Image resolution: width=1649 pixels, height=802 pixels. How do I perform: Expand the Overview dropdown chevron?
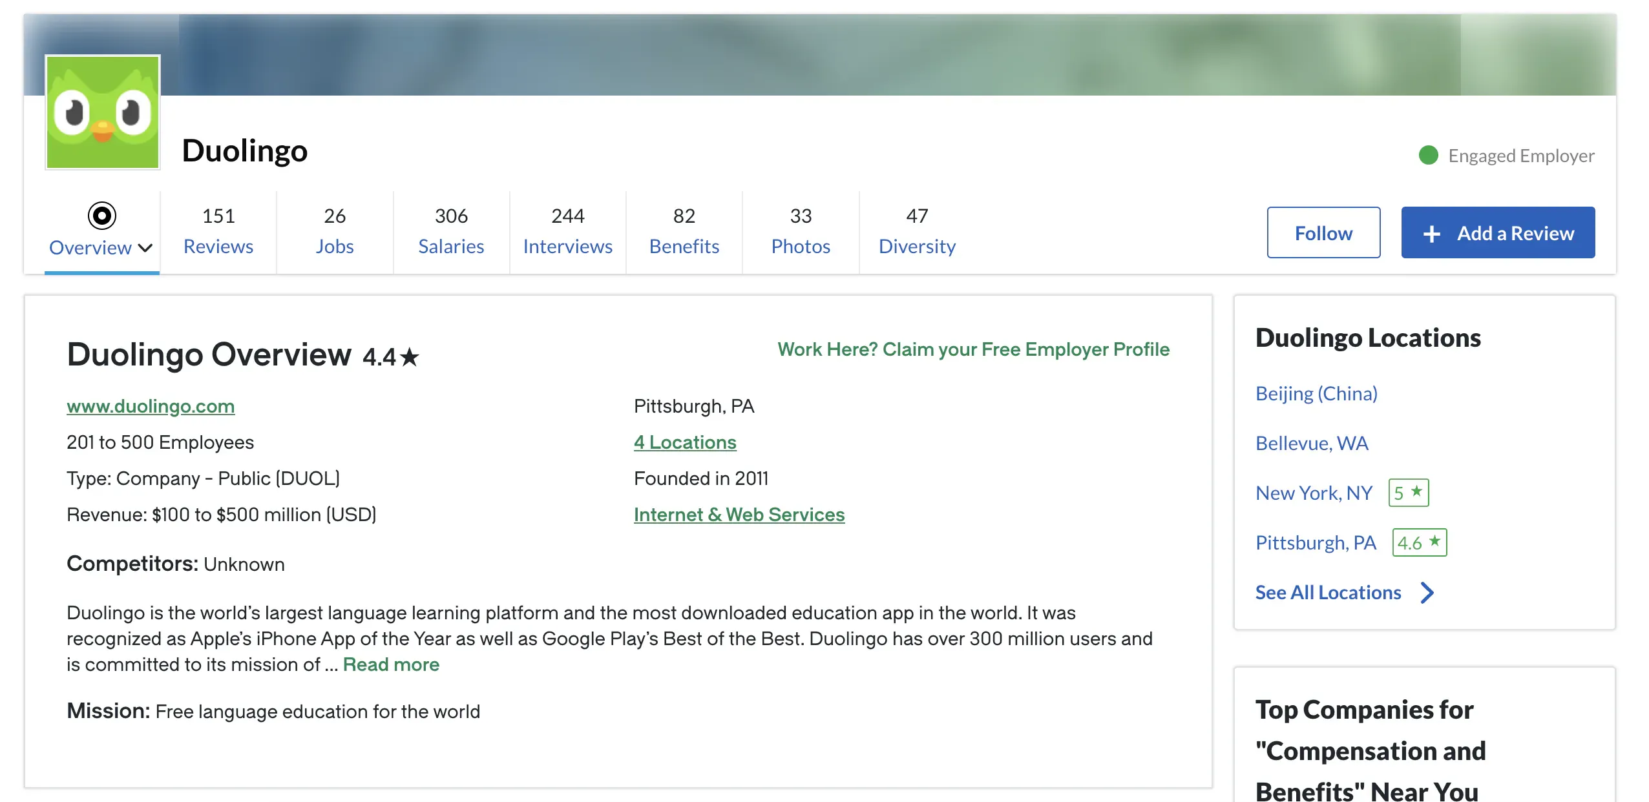point(146,248)
